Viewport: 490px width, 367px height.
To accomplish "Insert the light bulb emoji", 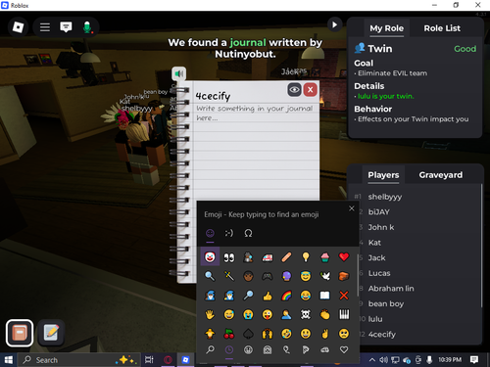I will (x=306, y=257).
